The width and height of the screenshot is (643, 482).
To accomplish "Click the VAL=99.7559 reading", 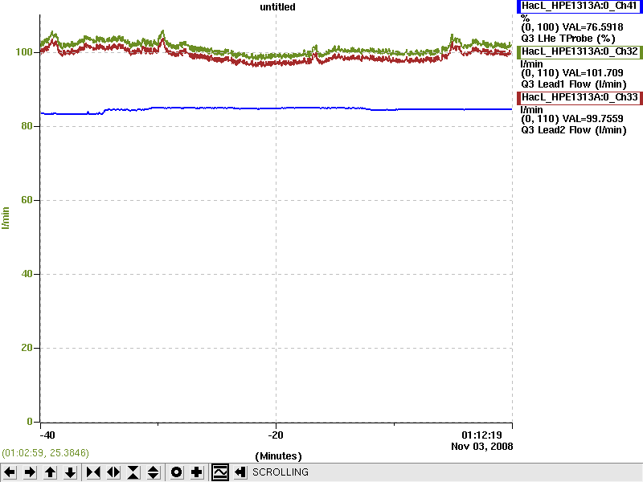I will pos(592,119).
